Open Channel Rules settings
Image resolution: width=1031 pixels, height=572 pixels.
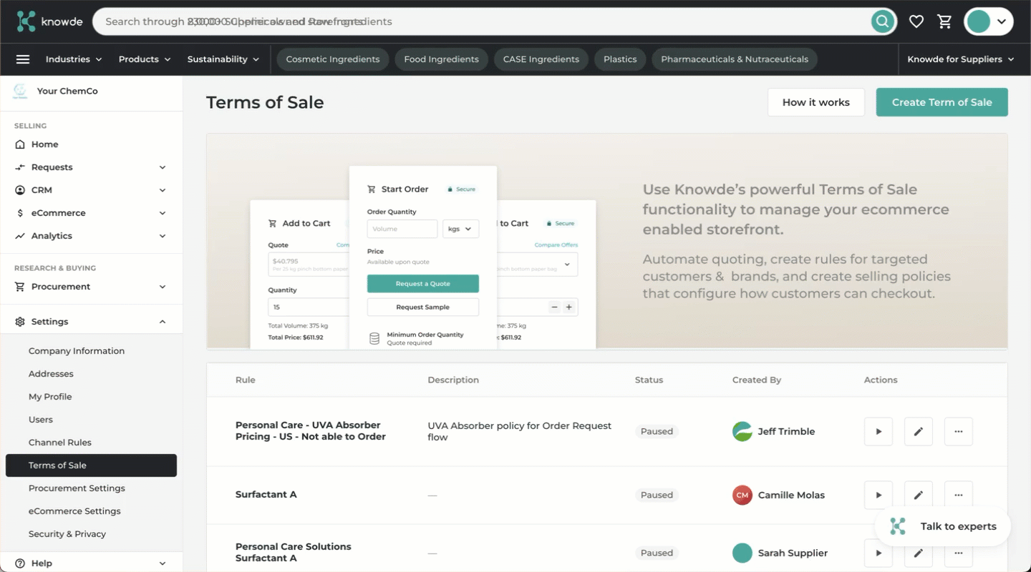60,443
